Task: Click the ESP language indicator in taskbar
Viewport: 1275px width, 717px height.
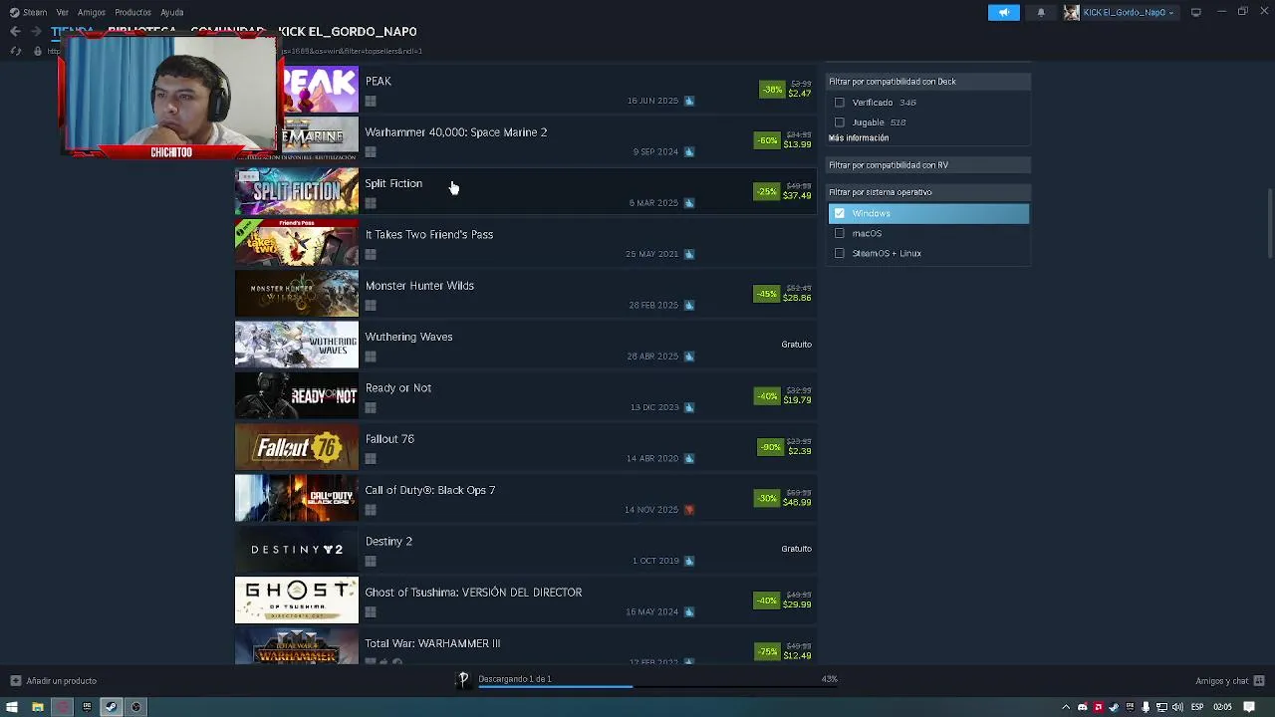Action: click(1197, 707)
